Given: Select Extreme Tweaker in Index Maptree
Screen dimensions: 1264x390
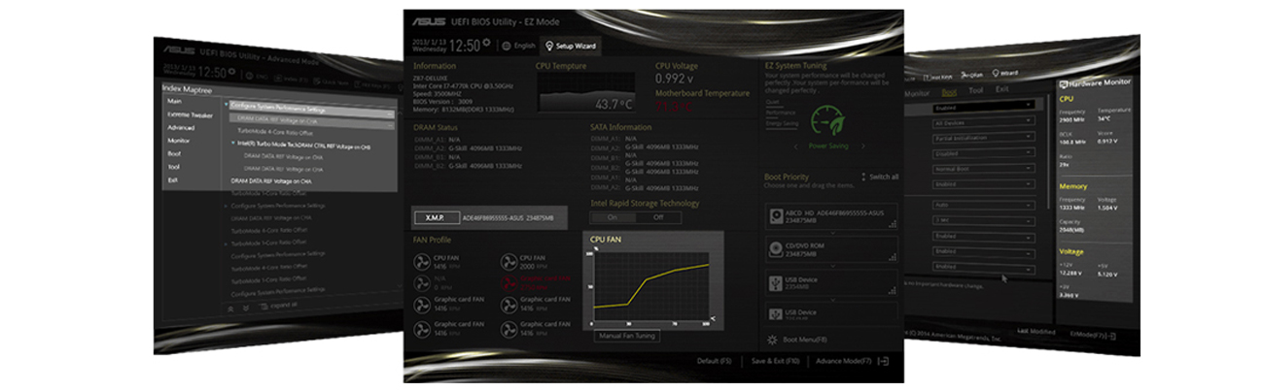Looking at the screenshot, I should [x=190, y=114].
